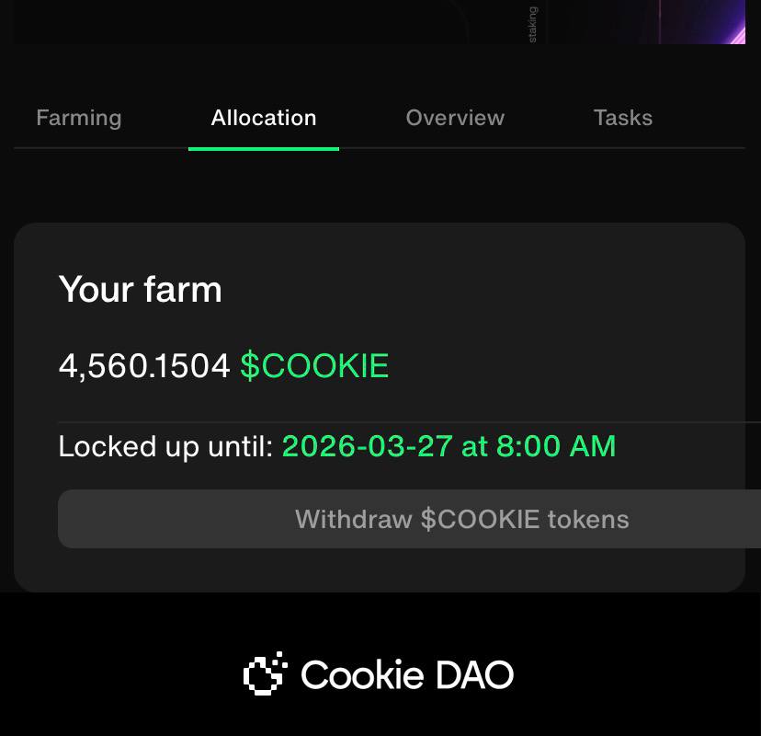Switch to the Overview tab
761x736 pixels.
[455, 118]
